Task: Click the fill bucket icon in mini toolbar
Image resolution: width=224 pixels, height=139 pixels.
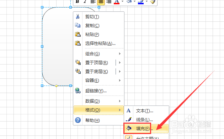Action: point(129,1)
